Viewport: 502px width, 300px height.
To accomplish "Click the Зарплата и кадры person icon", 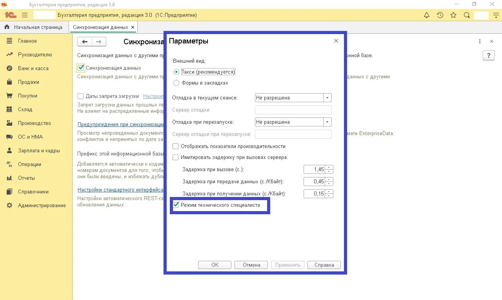I will pos(10,151).
